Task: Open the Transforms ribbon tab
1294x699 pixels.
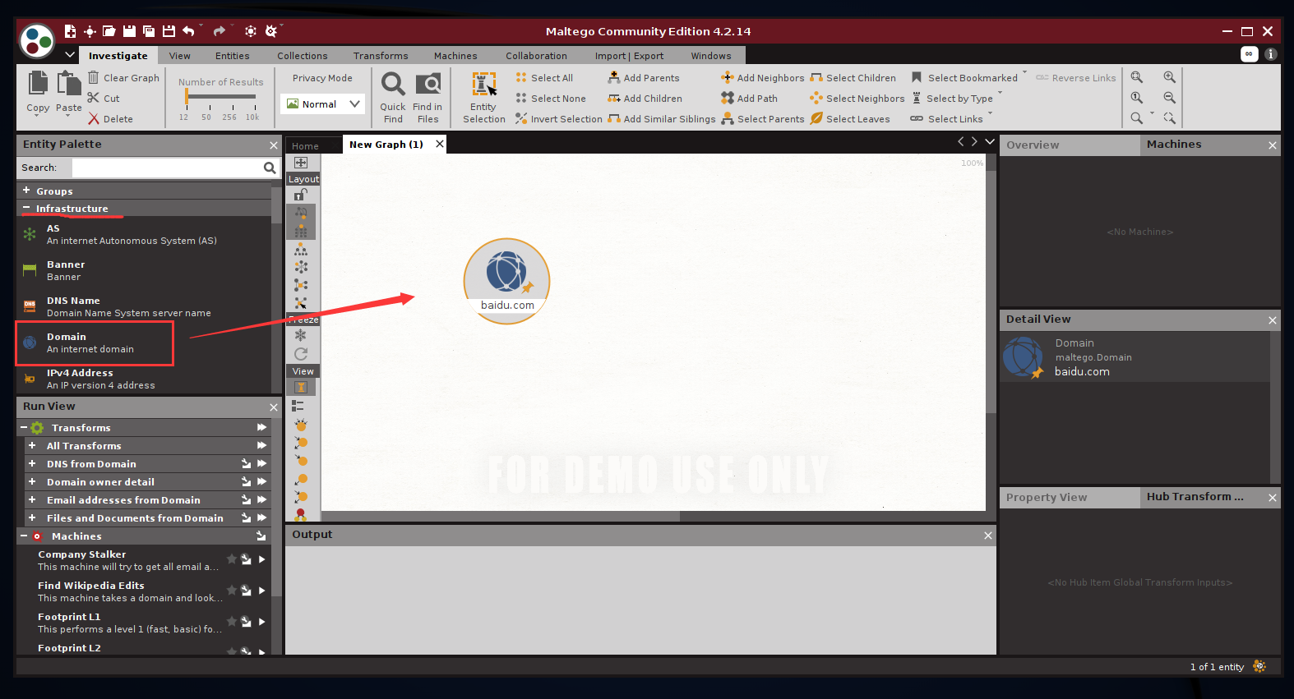Action: tap(381, 56)
